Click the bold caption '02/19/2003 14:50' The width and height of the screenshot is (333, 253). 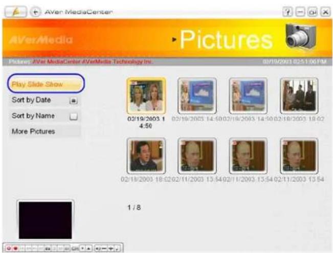click(x=146, y=122)
